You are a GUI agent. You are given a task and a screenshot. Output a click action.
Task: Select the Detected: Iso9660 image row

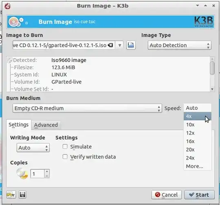[x=108, y=60]
